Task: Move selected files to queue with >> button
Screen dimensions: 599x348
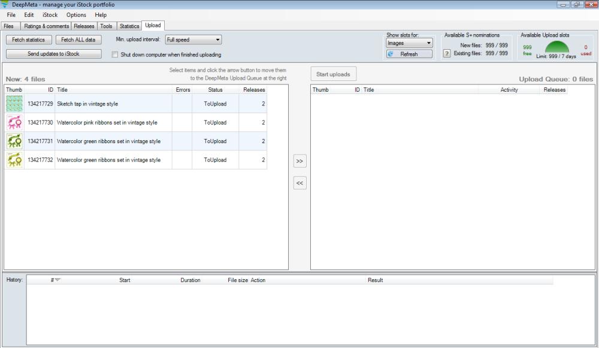Action: click(x=300, y=161)
